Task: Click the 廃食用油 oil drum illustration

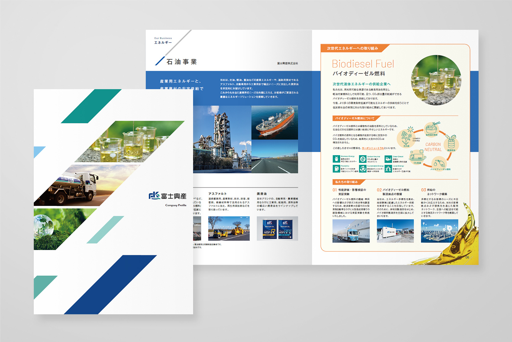Action: 451,143
